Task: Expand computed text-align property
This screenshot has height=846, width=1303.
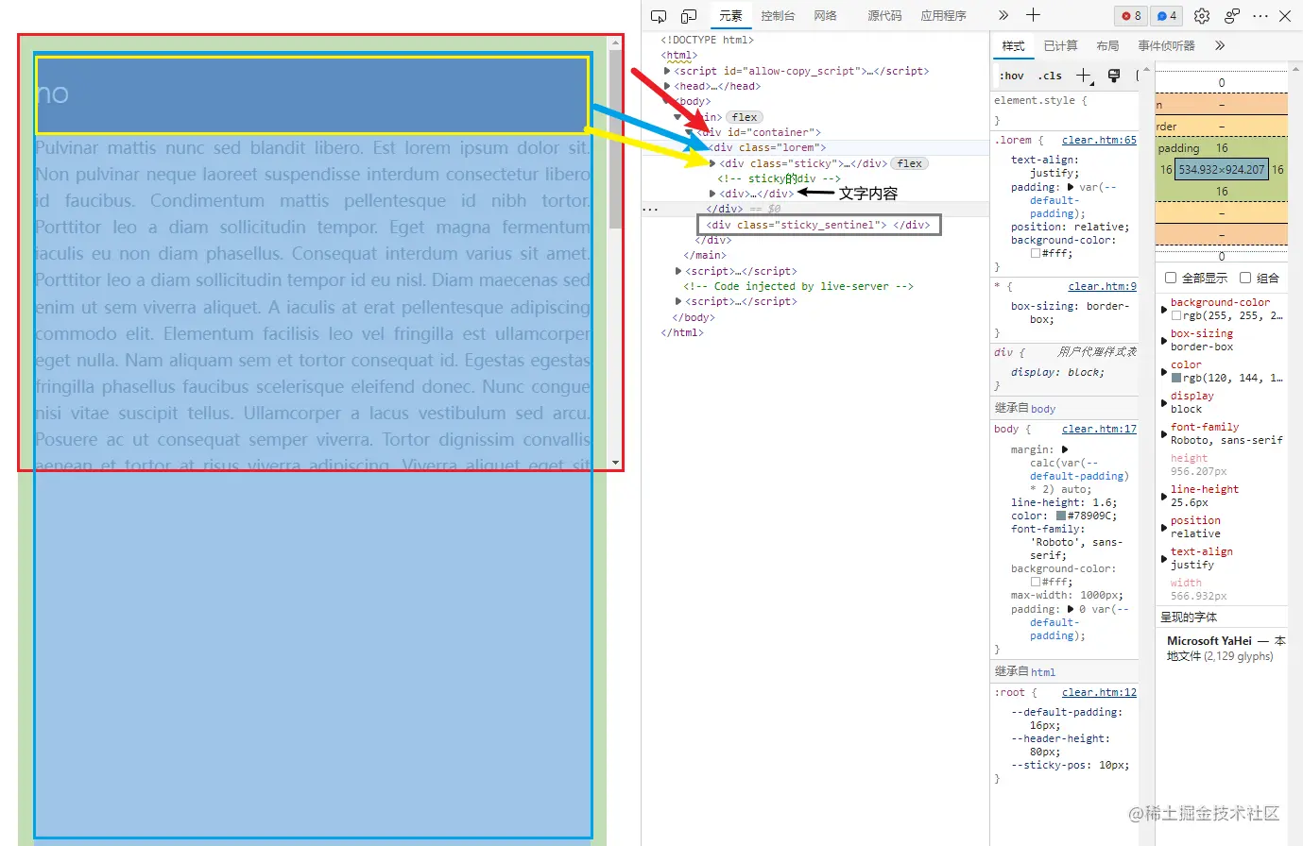Action: (x=1163, y=558)
